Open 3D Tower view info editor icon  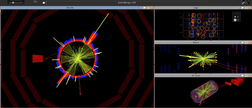[239, 76]
